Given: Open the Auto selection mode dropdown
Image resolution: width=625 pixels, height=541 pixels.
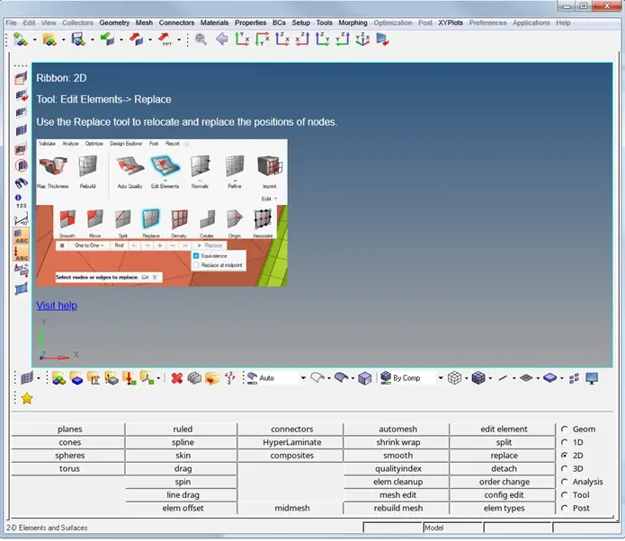Looking at the screenshot, I should tap(303, 378).
